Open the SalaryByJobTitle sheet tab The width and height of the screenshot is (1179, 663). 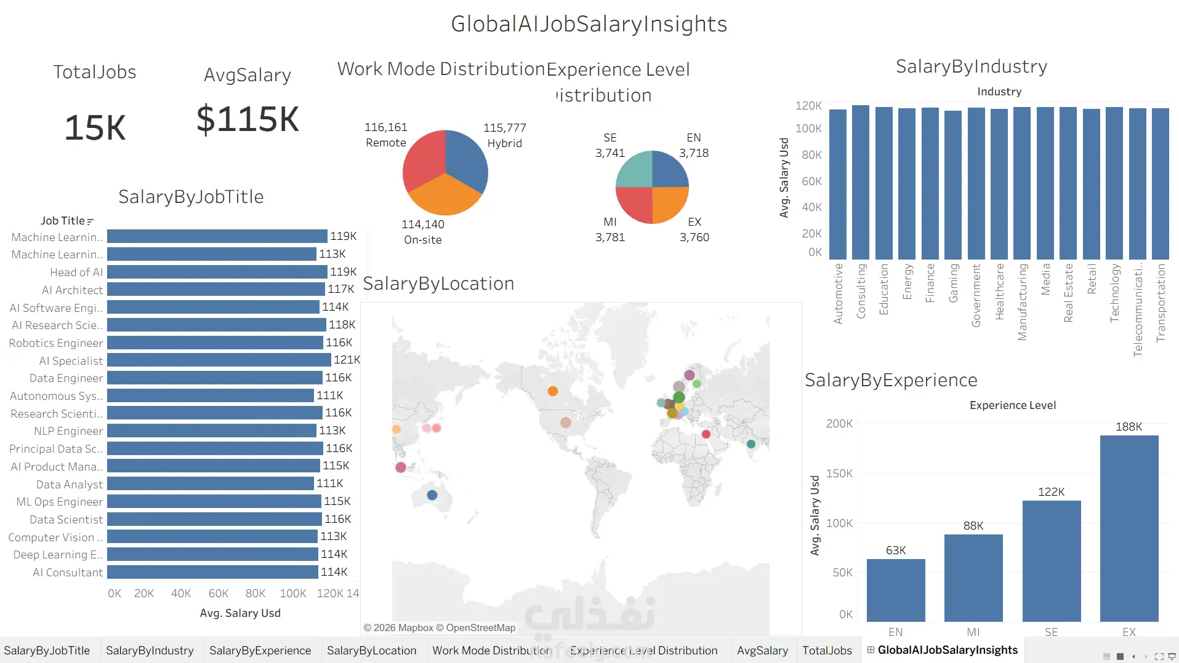click(x=47, y=650)
